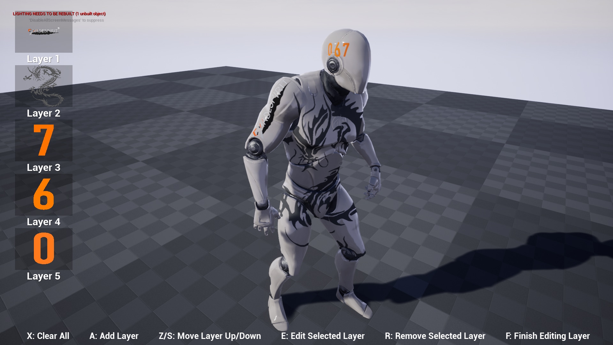Click the 'Layer 1' label
Screen dimensions: 613x345
43,59
